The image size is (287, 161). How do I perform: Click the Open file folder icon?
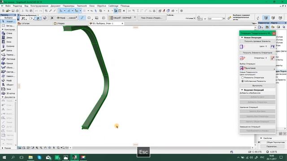coord(8,11)
